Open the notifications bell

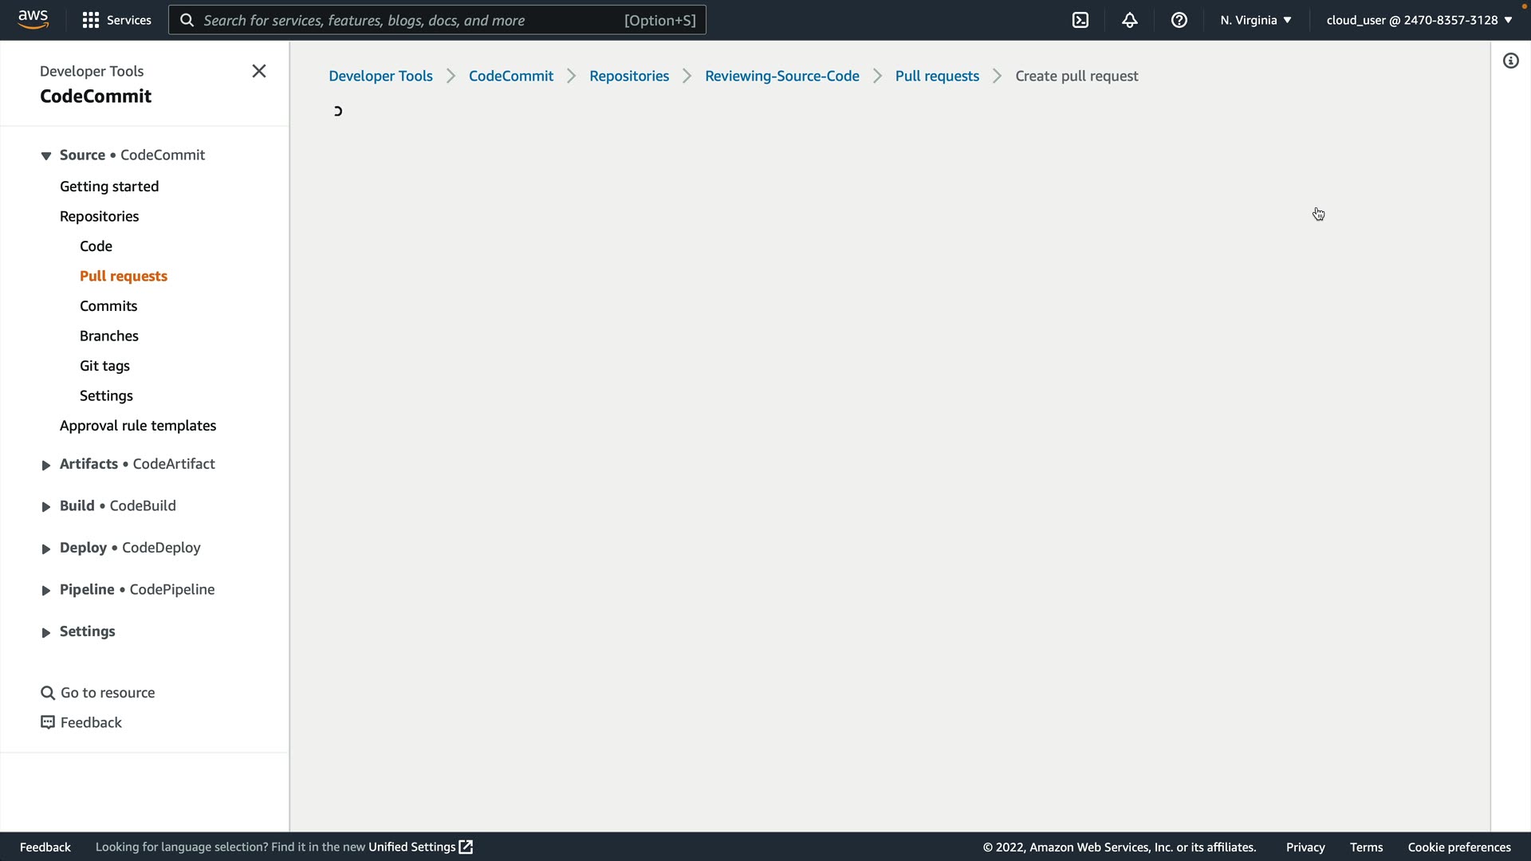1130,20
